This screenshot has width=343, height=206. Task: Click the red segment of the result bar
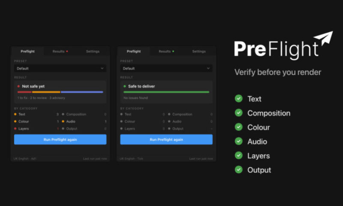coord(24,92)
